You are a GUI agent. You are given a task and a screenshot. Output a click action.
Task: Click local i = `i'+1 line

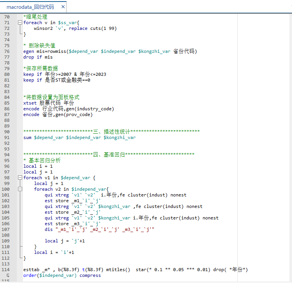click(54, 252)
